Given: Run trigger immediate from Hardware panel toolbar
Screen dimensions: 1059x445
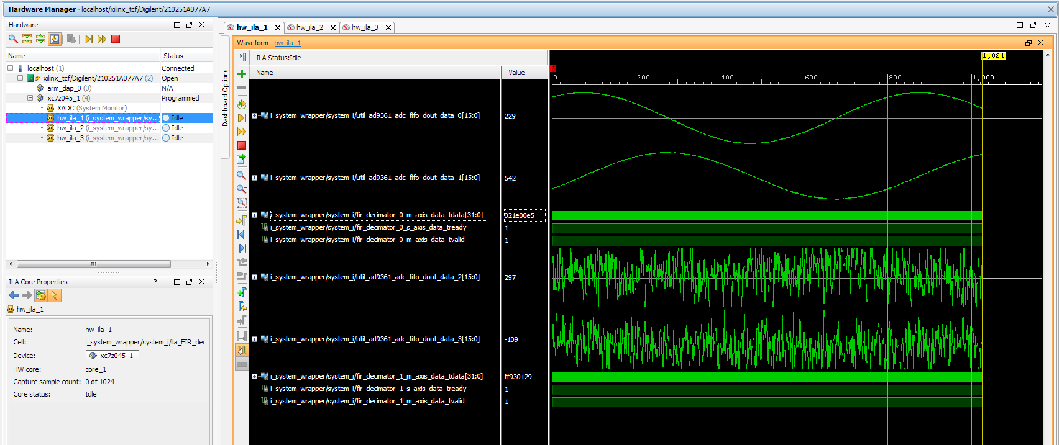Looking at the screenshot, I should click(102, 39).
